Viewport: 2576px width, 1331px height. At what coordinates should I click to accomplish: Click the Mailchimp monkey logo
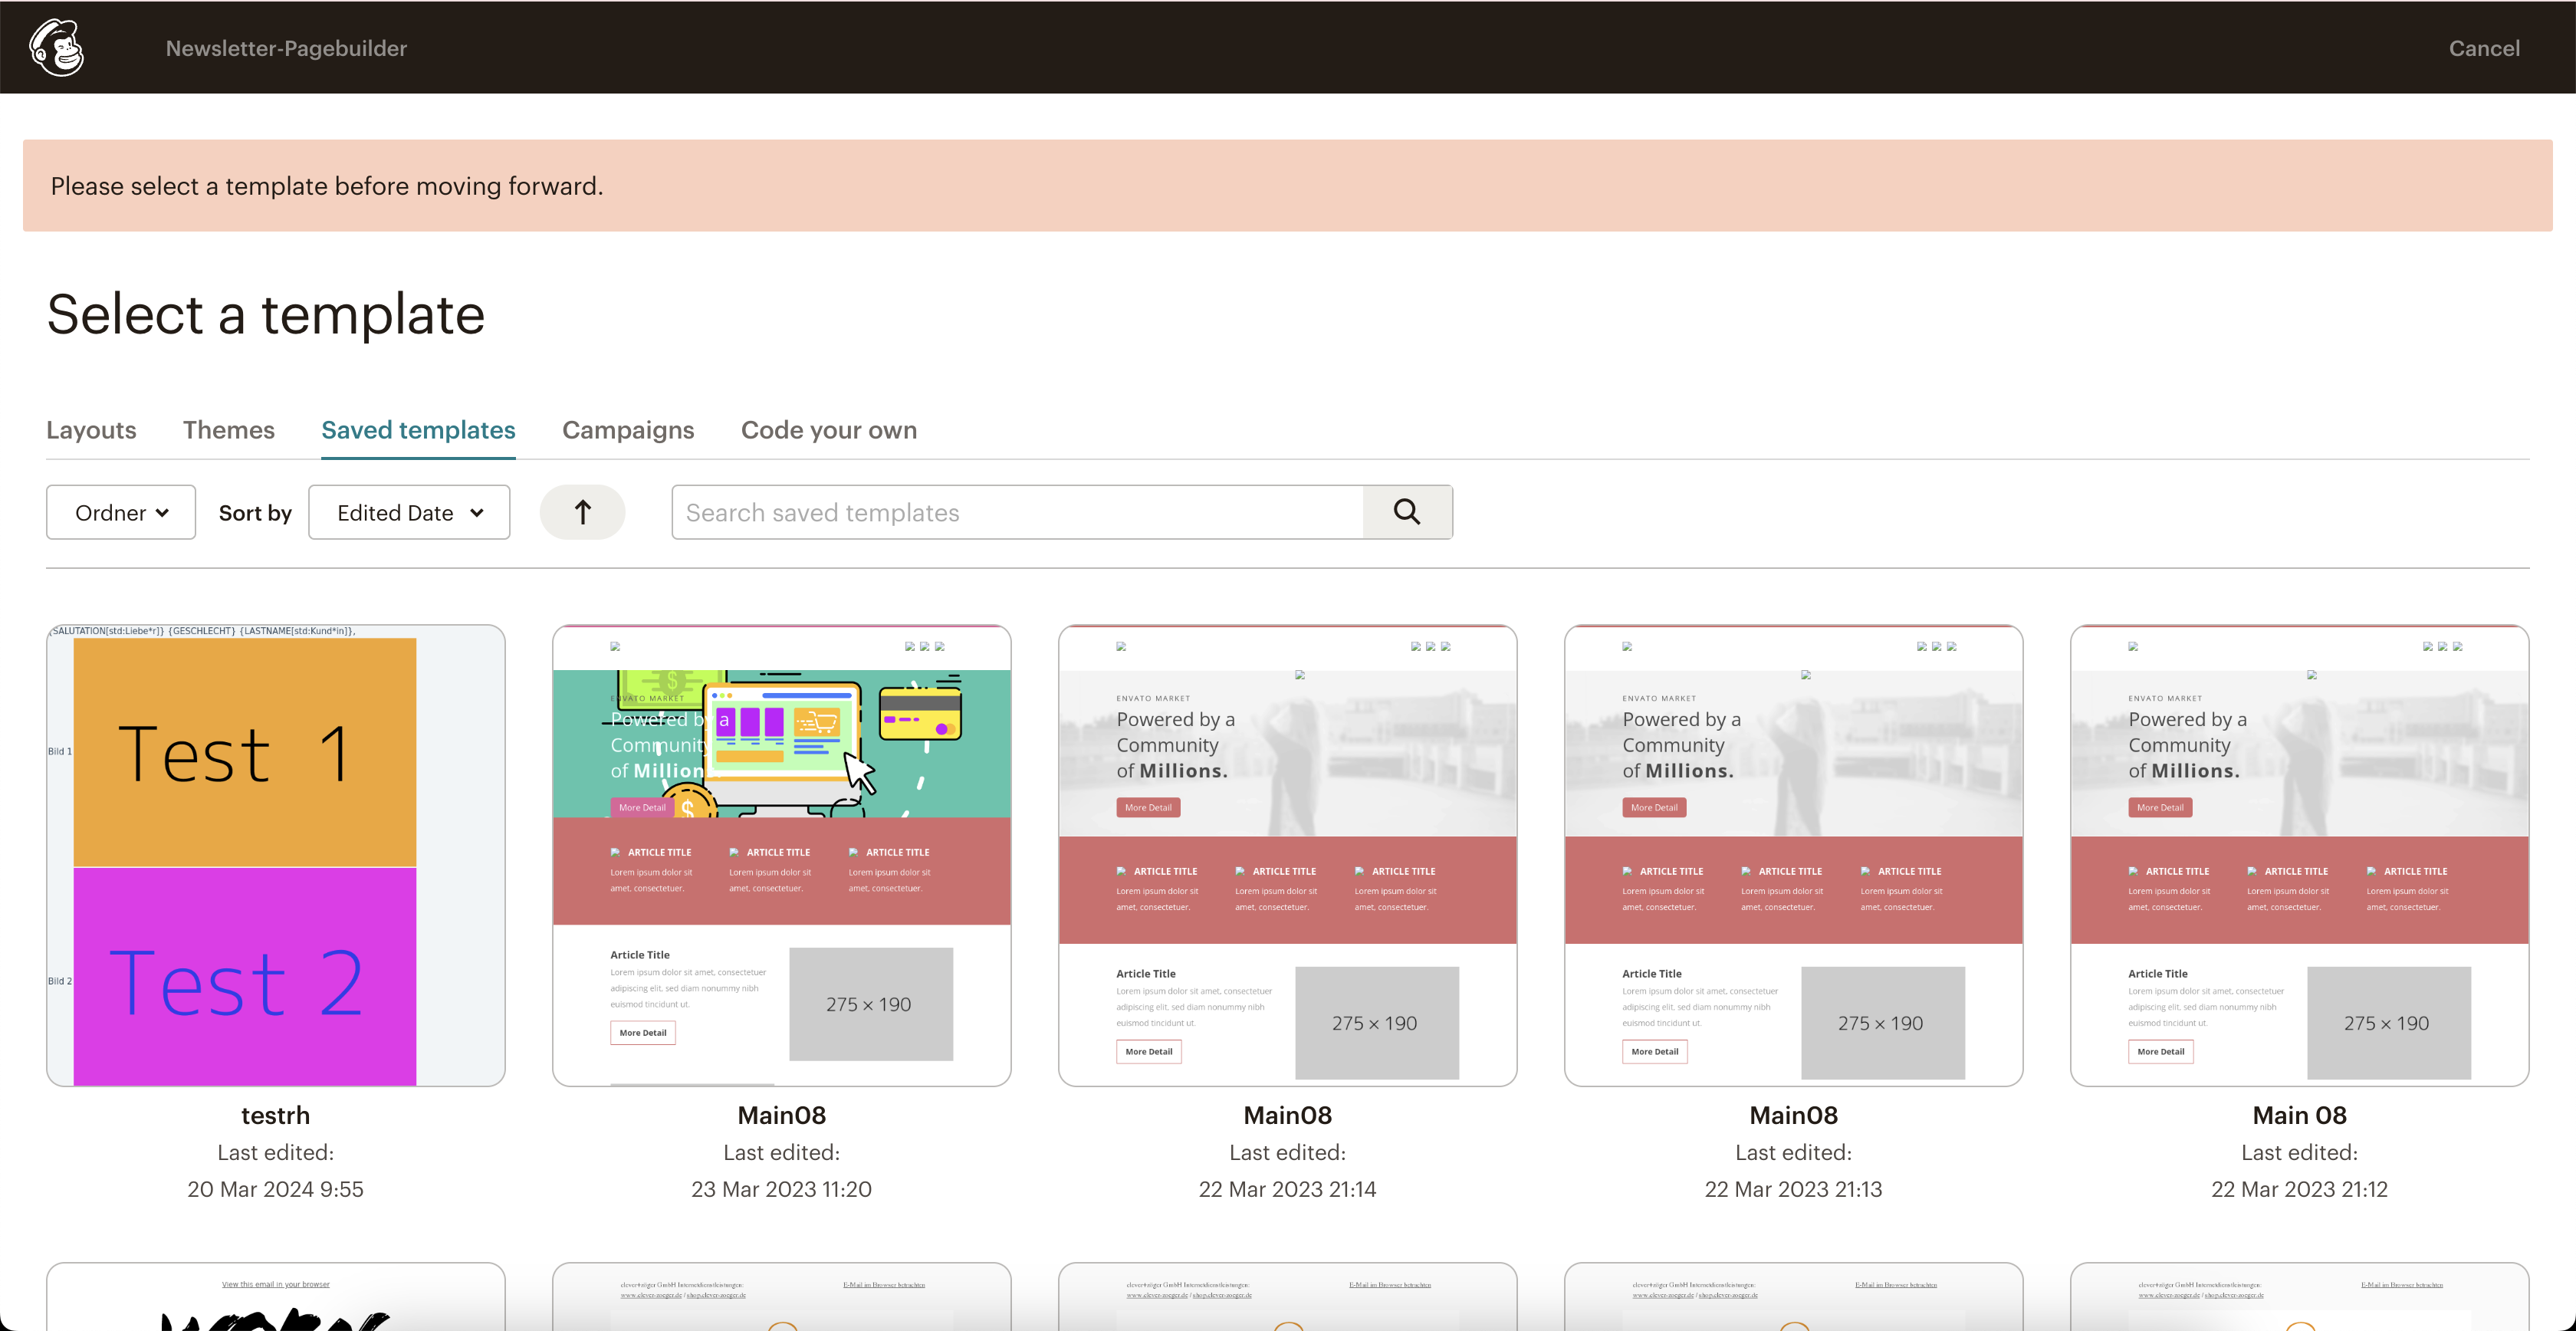pyautogui.click(x=57, y=47)
